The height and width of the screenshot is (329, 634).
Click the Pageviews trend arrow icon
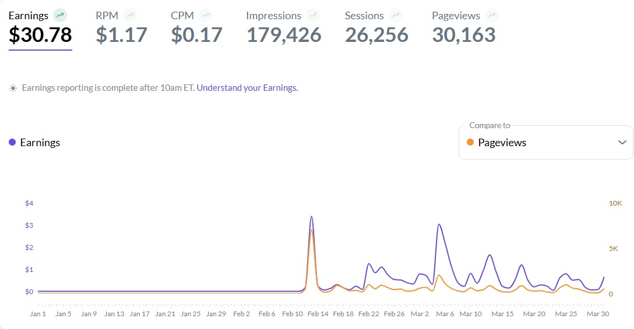click(x=492, y=16)
